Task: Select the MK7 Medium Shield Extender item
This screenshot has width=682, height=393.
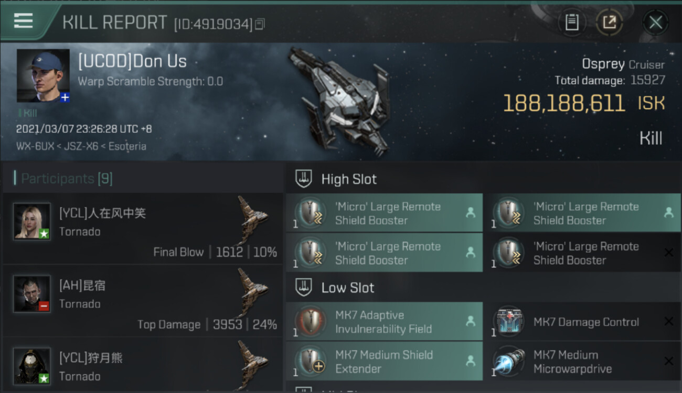Action: pyautogui.click(x=384, y=362)
